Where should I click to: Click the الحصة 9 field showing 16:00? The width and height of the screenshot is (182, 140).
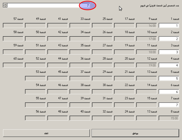147,25
